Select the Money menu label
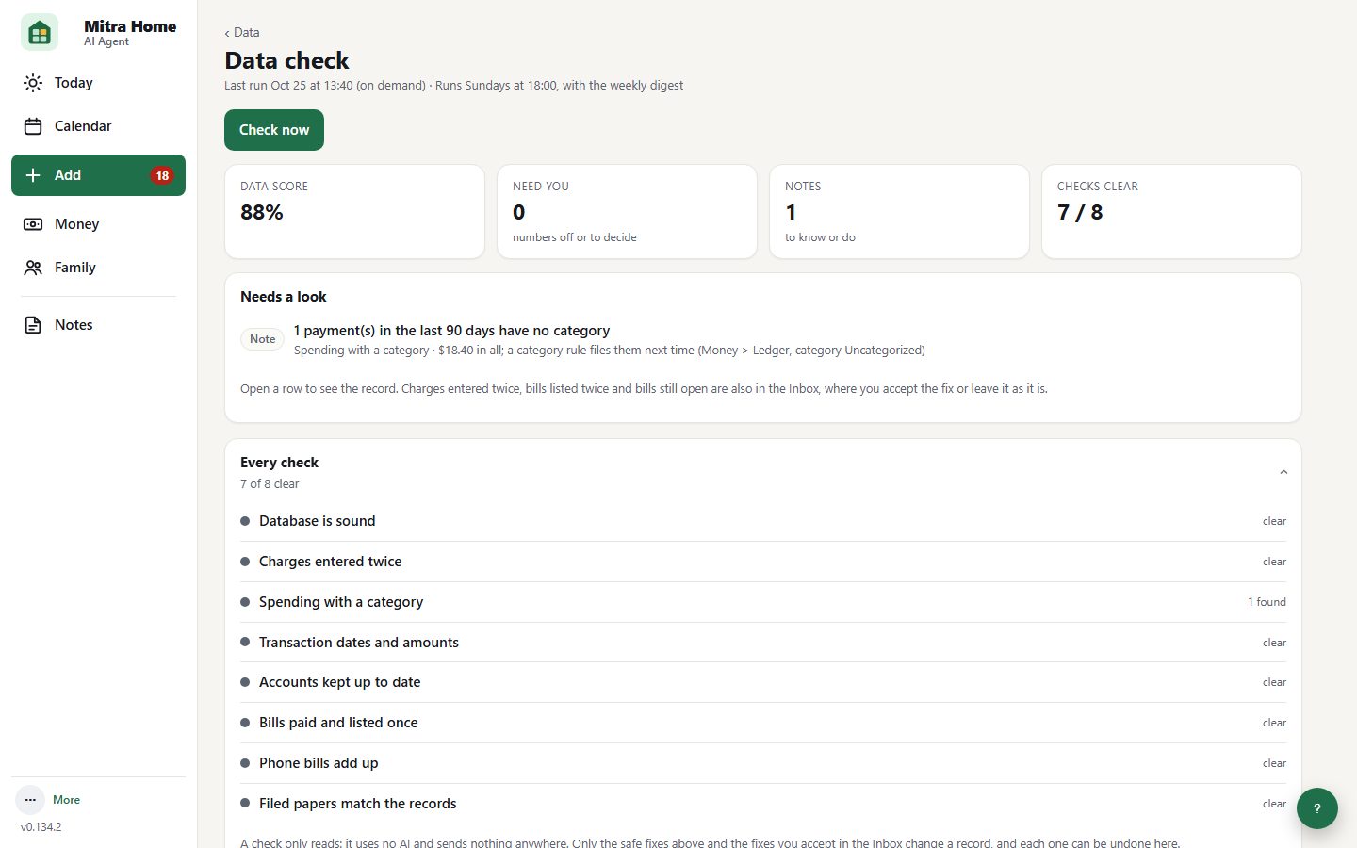1357x848 pixels. (76, 224)
